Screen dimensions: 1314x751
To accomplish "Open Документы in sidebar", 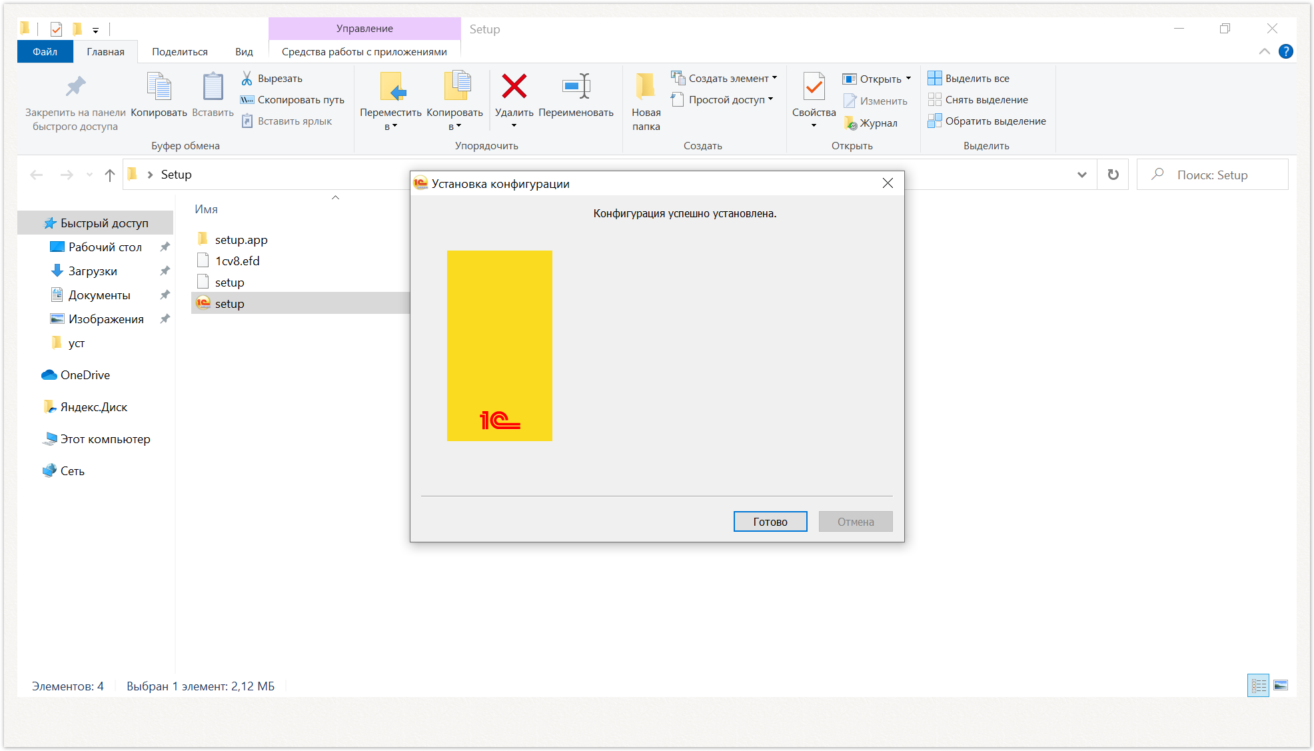I will click(x=99, y=295).
